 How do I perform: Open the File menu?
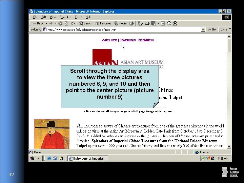(x=35, y=17)
